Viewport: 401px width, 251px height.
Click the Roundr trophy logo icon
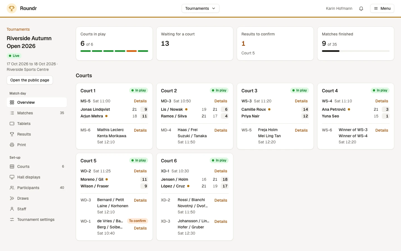tap(12, 8)
